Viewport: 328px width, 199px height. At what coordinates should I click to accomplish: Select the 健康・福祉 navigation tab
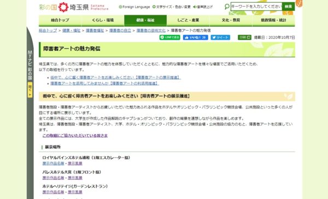145,20
